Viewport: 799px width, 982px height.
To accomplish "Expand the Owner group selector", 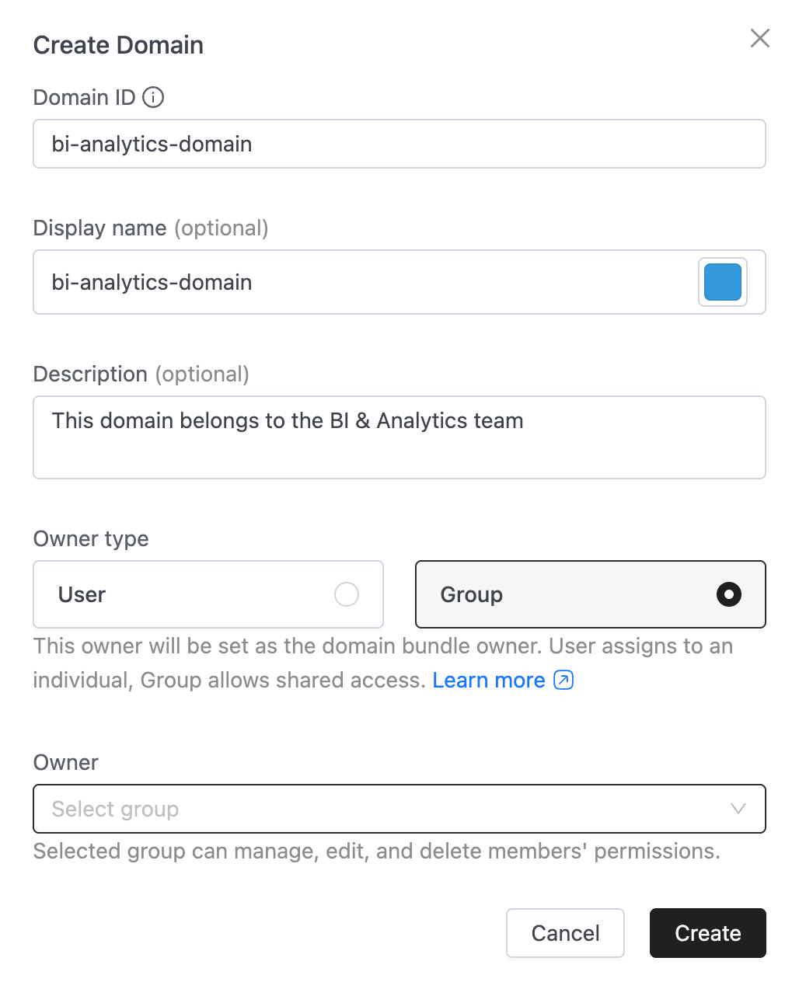I will click(399, 809).
